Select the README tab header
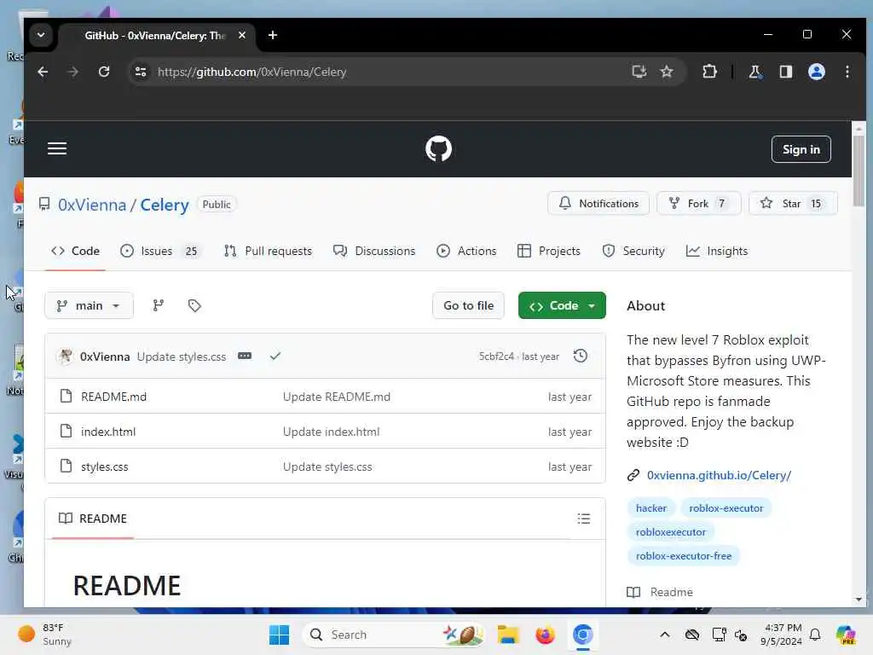This screenshot has height=655, width=873. (x=93, y=519)
